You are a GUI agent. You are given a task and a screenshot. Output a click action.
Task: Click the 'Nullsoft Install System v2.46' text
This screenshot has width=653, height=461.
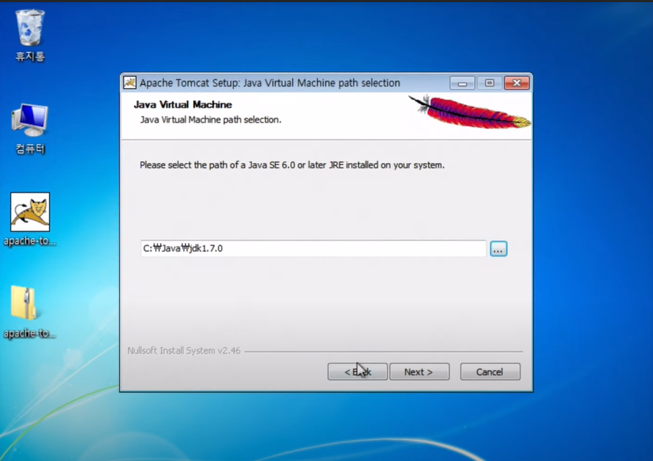184,351
